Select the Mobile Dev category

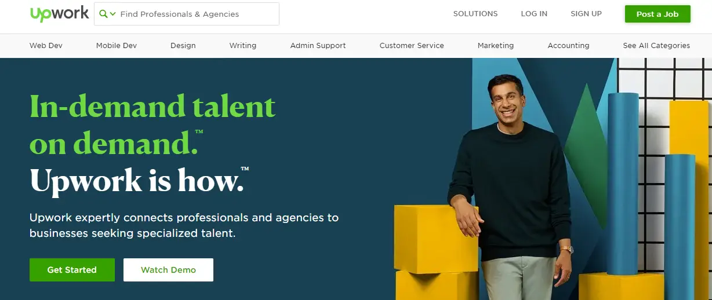117,46
